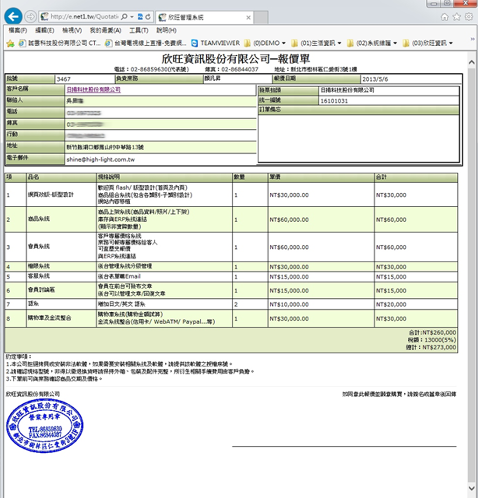The image size is (478, 498).
Task: Open the Home page icon
Action: pyautogui.click(x=445, y=17)
